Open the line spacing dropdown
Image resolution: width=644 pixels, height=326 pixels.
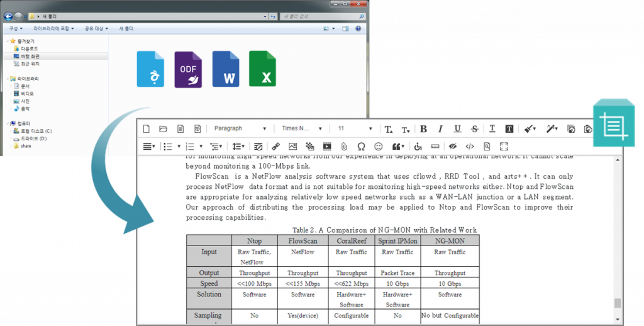click(x=238, y=147)
